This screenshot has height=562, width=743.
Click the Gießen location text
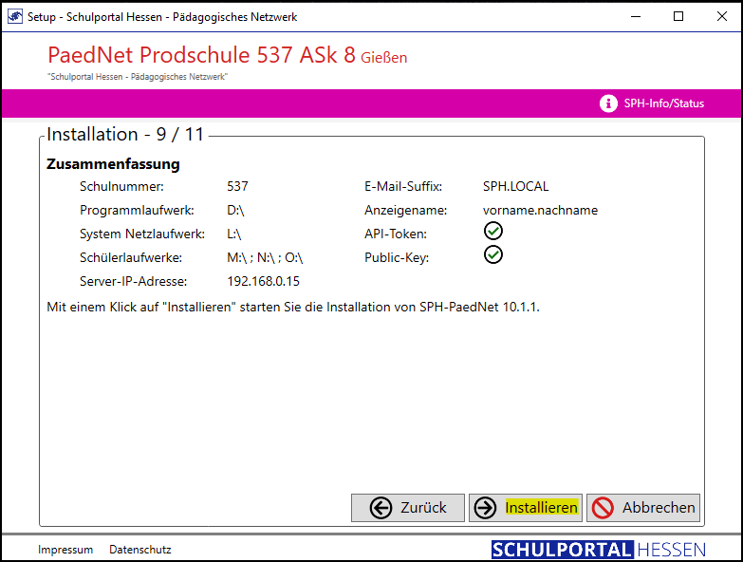coord(383,57)
